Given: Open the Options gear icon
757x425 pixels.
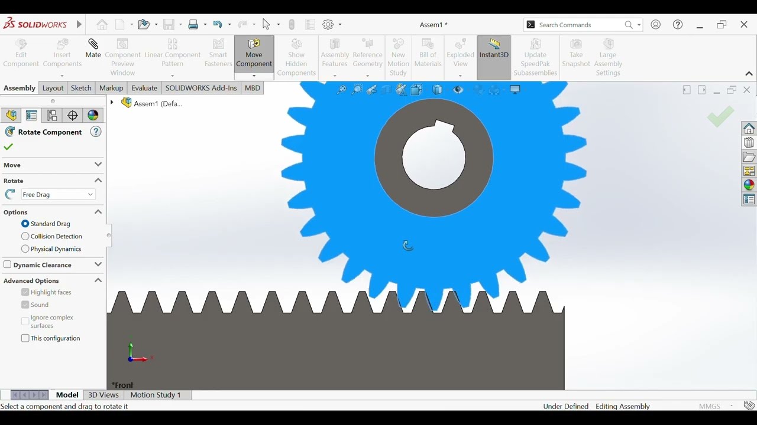Looking at the screenshot, I should pyautogui.click(x=328, y=24).
